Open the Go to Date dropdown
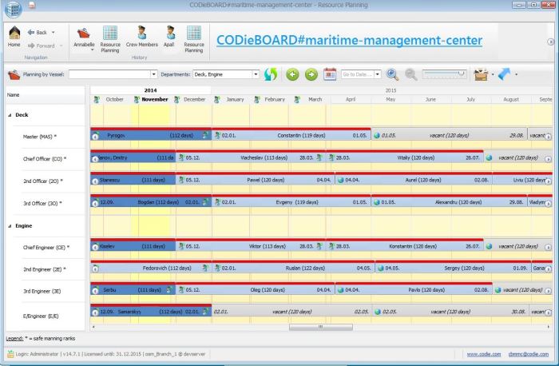 point(378,74)
